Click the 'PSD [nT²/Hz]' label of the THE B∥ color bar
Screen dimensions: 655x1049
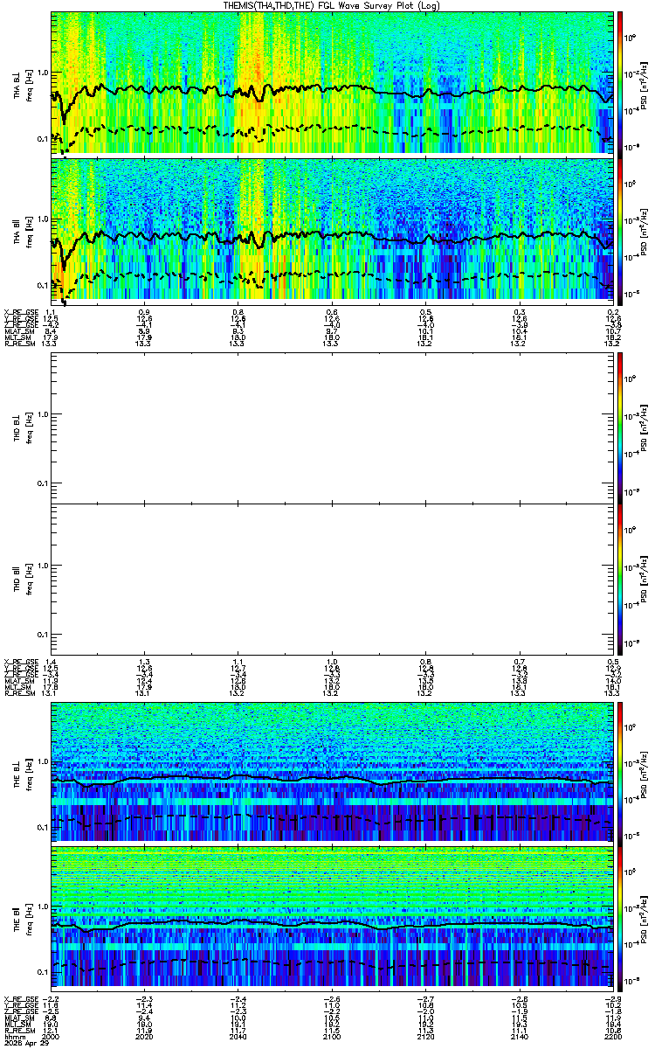[x=645, y=919]
